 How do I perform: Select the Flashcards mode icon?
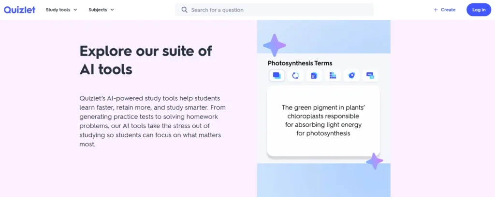click(277, 76)
